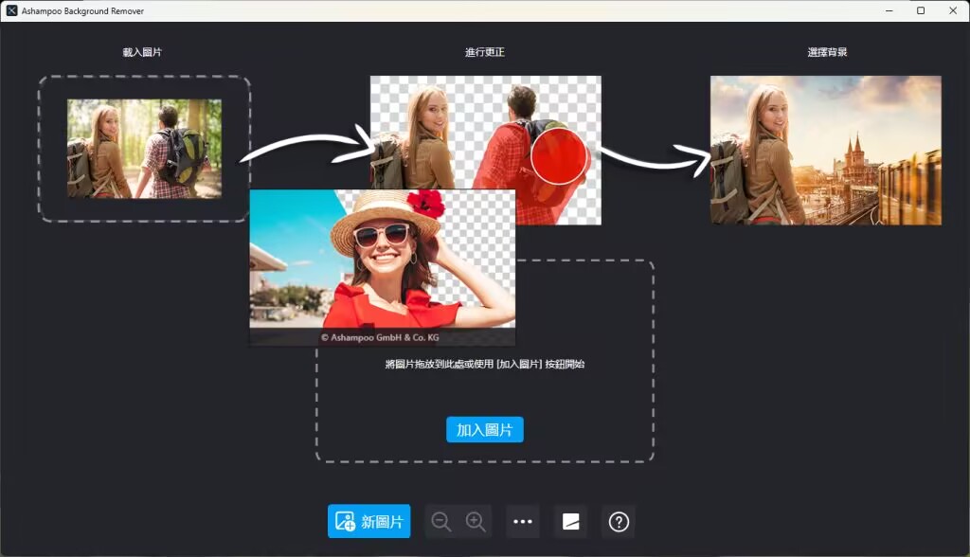This screenshot has width=970, height=557.
Task: Maximize the application window
Action: (x=921, y=10)
